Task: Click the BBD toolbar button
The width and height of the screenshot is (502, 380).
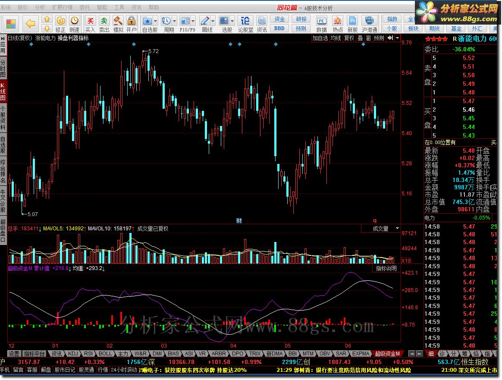Action: click(x=279, y=28)
